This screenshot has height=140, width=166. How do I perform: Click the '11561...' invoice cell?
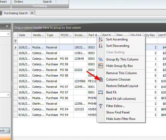pos(80,53)
